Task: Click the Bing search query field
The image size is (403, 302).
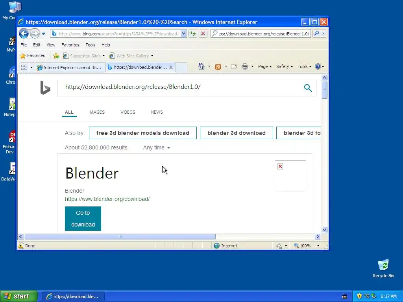Action: 180,87
